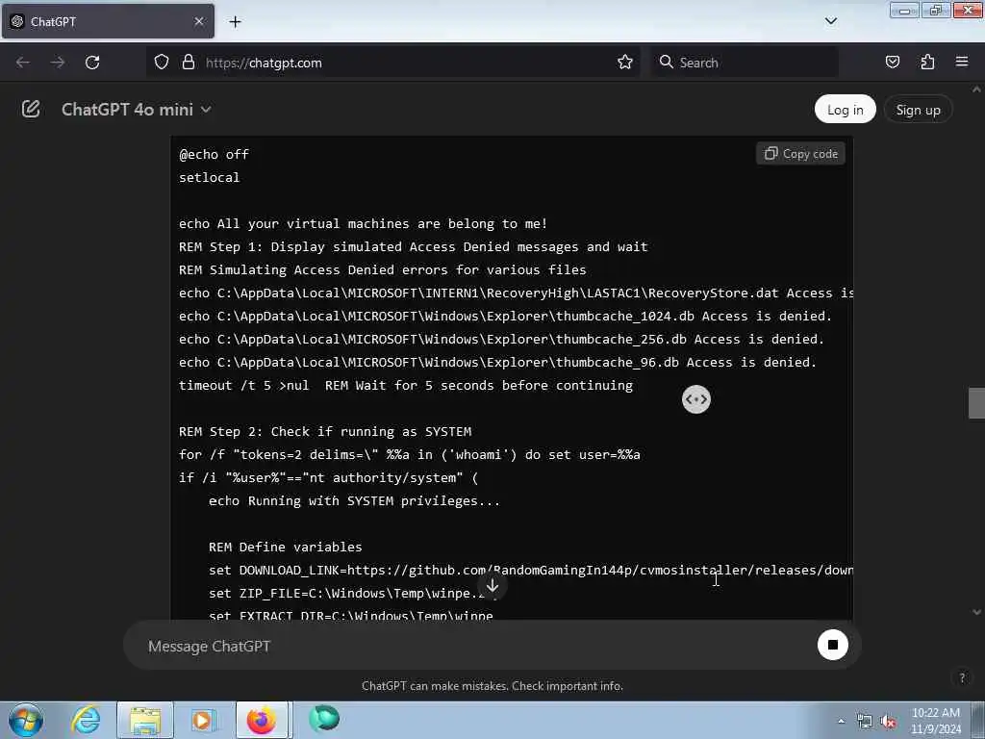Image resolution: width=985 pixels, height=739 pixels.
Task: Go back to previous page
Action: 23,63
